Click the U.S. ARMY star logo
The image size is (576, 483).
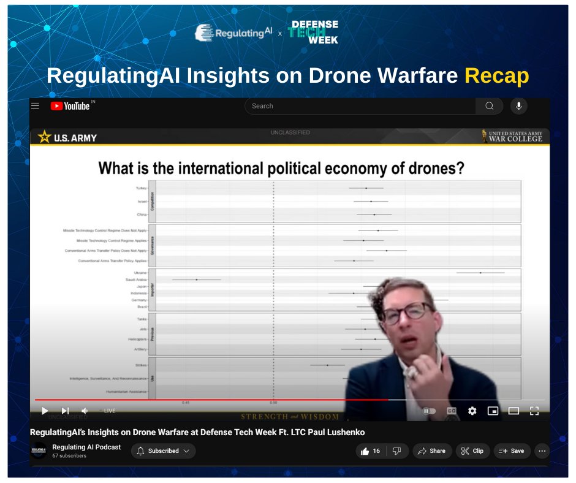pyautogui.click(x=67, y=137)
